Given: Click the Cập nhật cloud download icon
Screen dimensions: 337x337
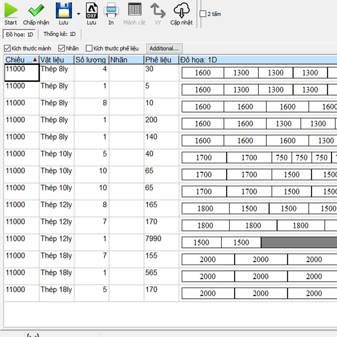Looking at the screenshot, I should pos(182,10).
